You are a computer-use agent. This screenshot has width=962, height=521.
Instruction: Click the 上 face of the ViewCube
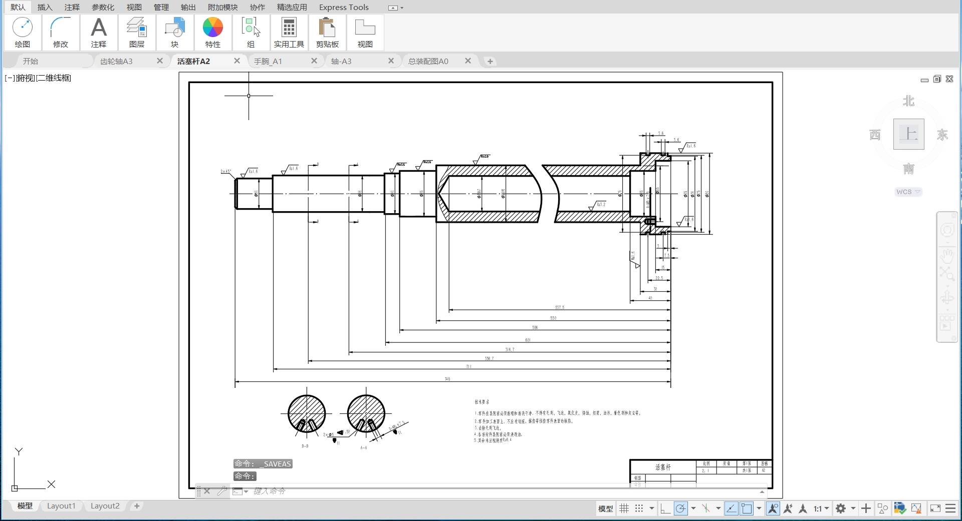click(908, 134)
